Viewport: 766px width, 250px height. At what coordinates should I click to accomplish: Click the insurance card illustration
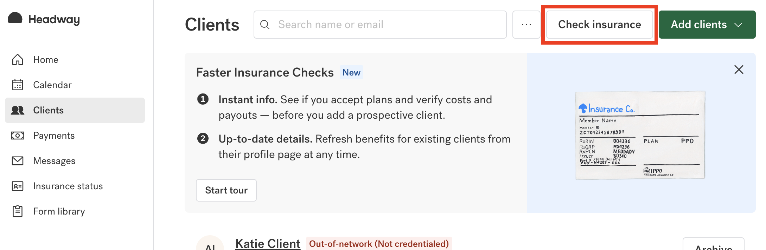pos(640,135)
